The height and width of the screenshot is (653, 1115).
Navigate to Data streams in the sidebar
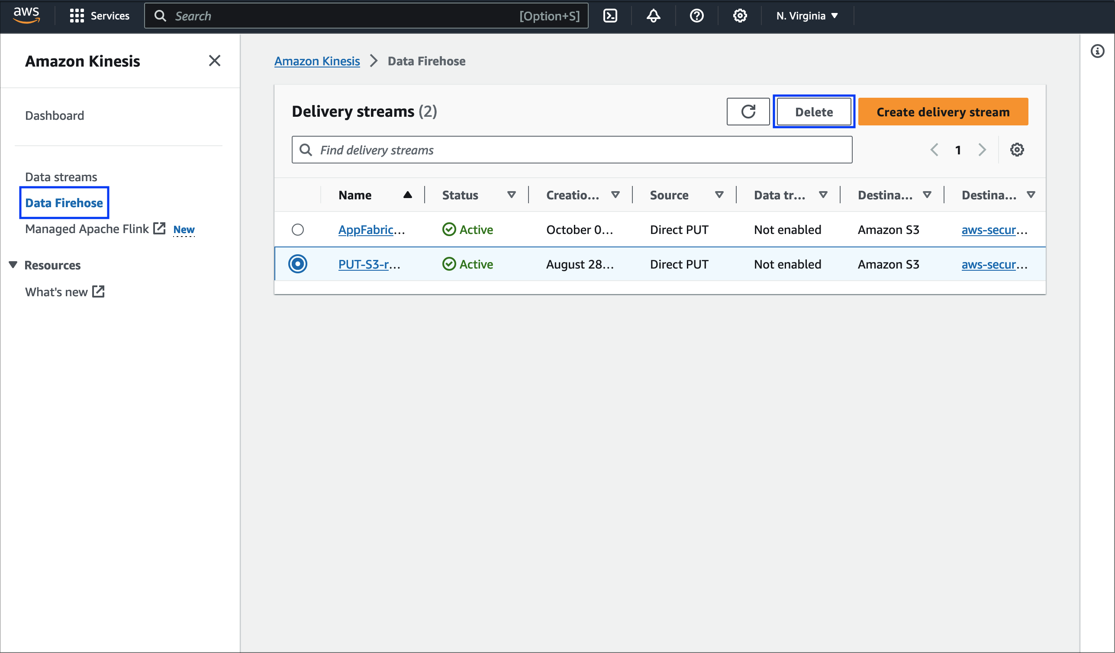click(61, 176)
